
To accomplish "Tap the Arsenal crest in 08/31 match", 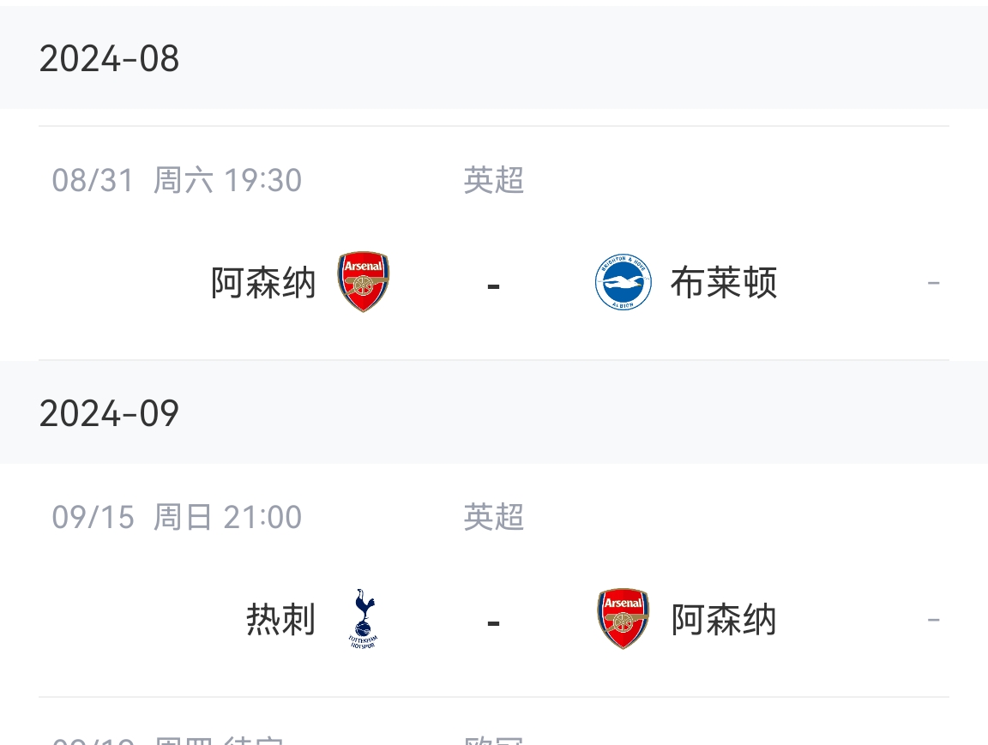I will pos(363,282).
